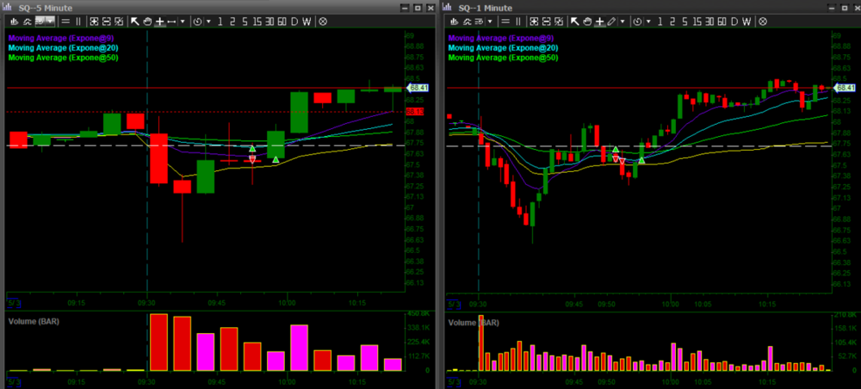Set the 1 Minute chart to Daily timeframe
Viewport: 861px width, 389px height.
pos(736,21)
